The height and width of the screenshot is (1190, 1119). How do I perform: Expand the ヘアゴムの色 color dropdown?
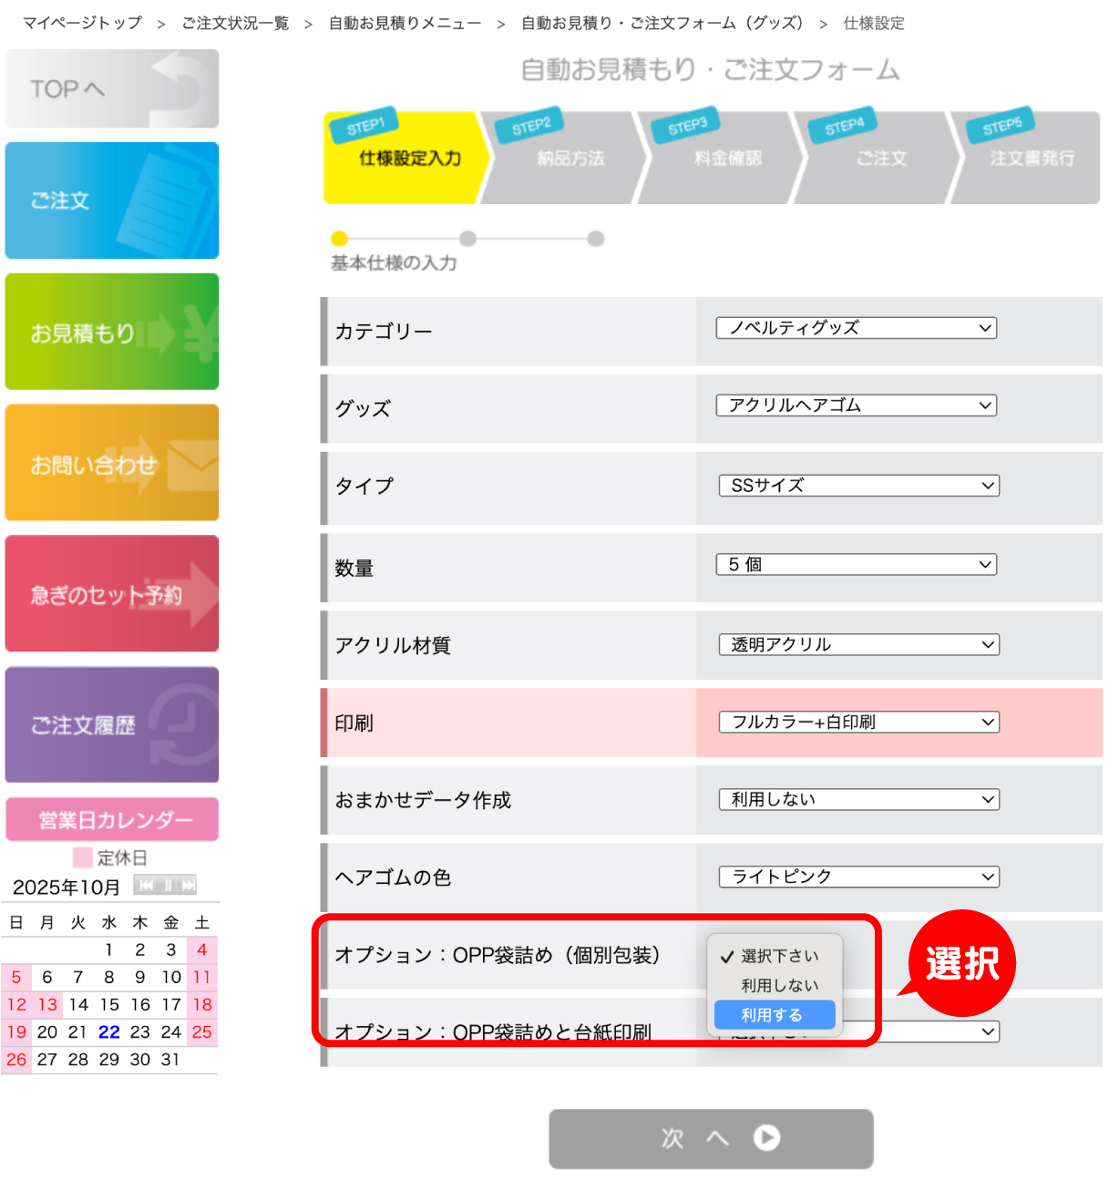[858, 877]
